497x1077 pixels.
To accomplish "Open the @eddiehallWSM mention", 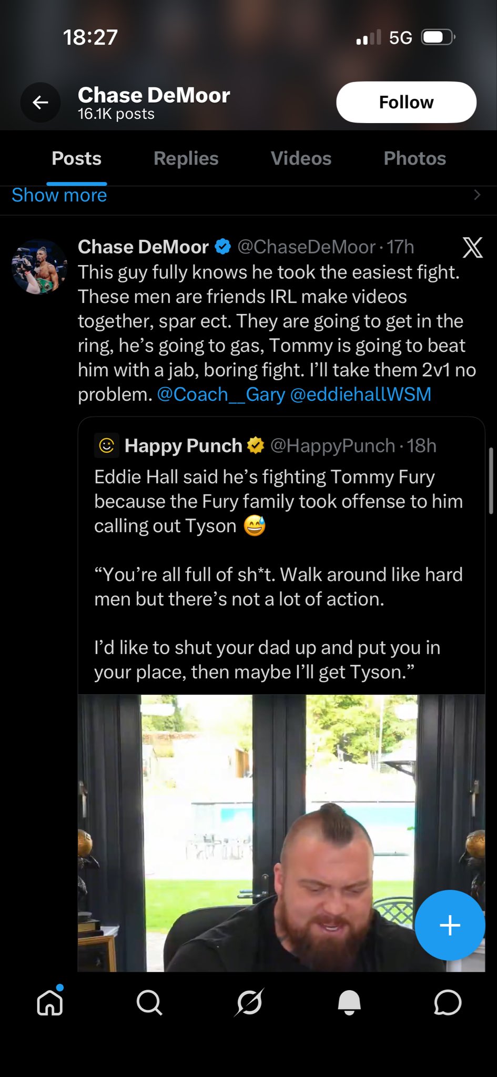I will (361, 394).
